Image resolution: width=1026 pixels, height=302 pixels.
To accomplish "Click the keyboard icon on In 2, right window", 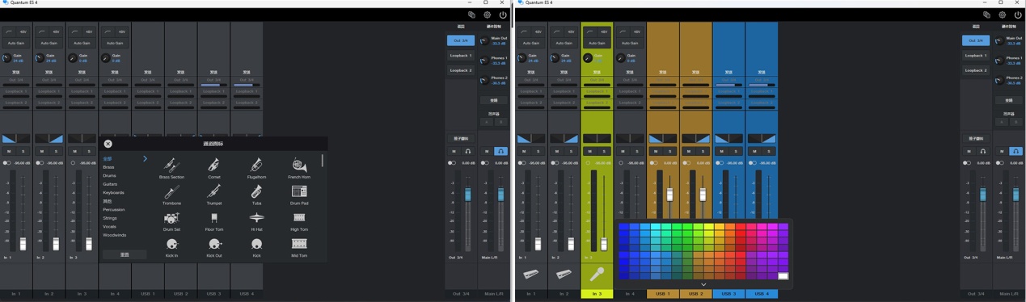I will click(x=564, y=275).
